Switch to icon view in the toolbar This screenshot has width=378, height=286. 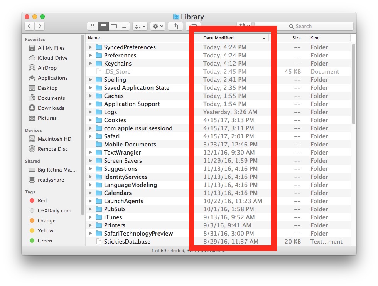(93, 26)
